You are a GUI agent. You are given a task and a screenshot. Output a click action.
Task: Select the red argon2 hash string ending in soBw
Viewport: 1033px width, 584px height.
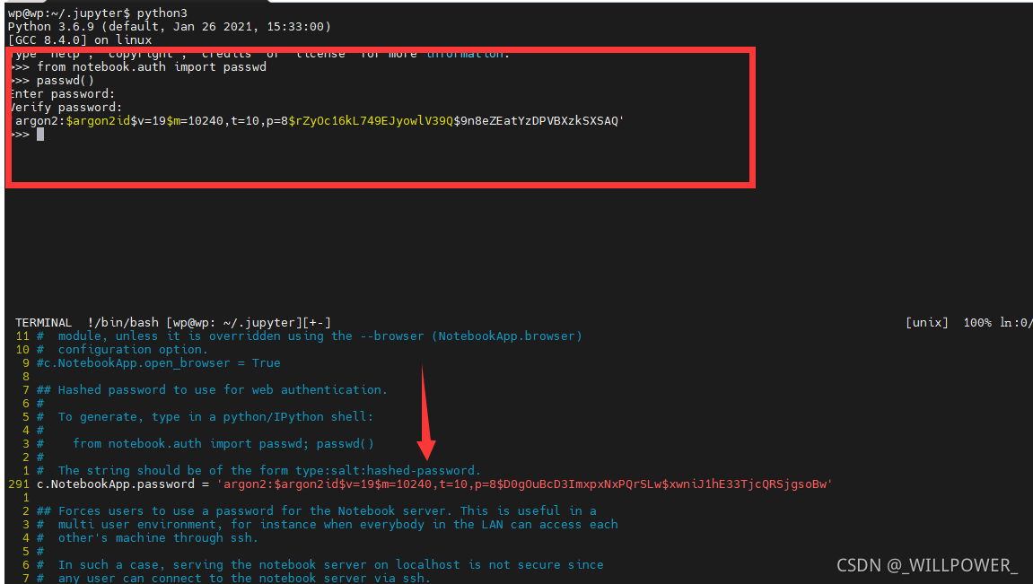[524, 484]
